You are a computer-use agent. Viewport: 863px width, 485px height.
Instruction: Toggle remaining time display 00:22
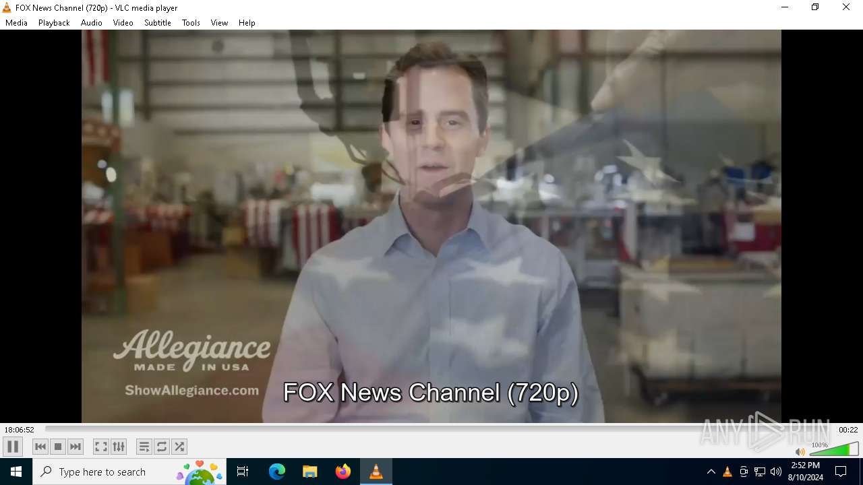pos(848,430)
